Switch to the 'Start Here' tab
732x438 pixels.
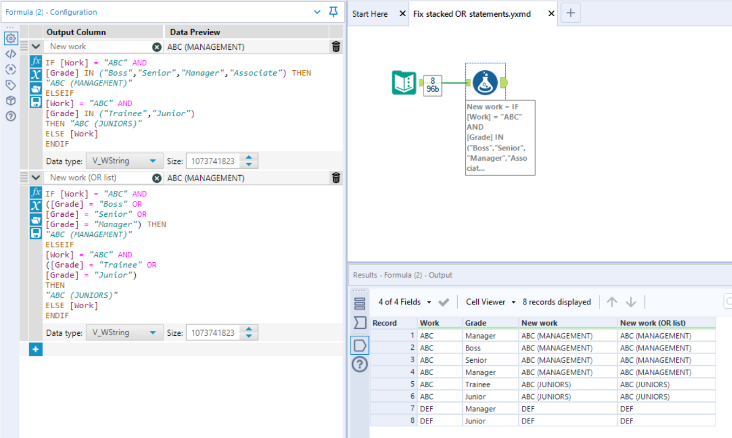tap(370, 14)
